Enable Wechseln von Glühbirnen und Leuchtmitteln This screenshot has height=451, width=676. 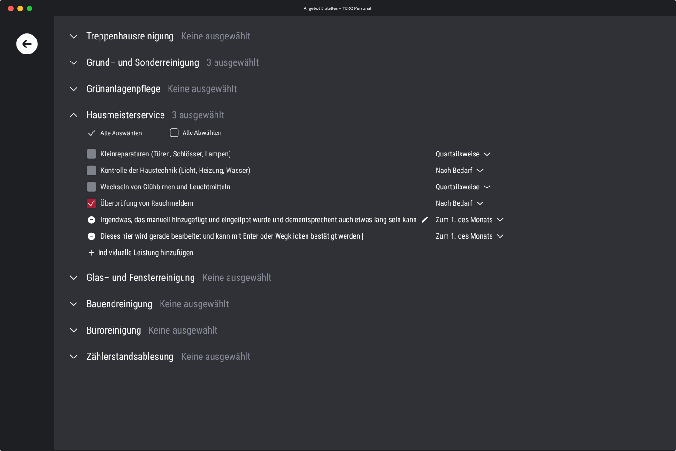tap(92, 187)
